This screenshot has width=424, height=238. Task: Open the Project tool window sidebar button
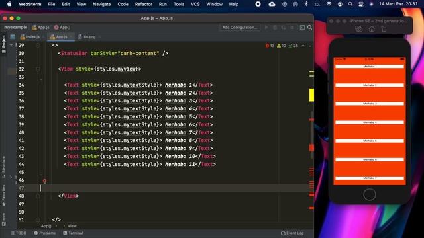click(x=4, y=44)
